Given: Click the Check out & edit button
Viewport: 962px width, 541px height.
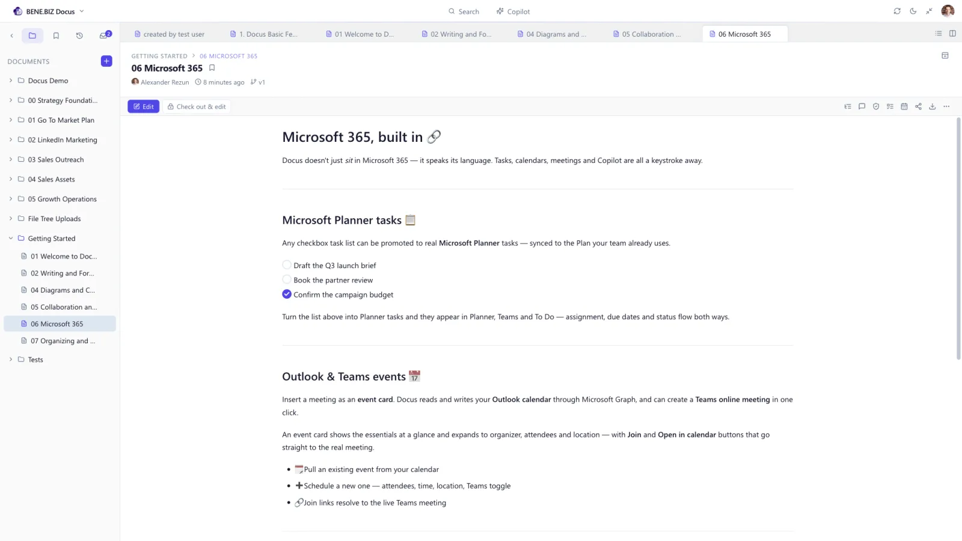Looking at the screenshot, I should (197, 106).
